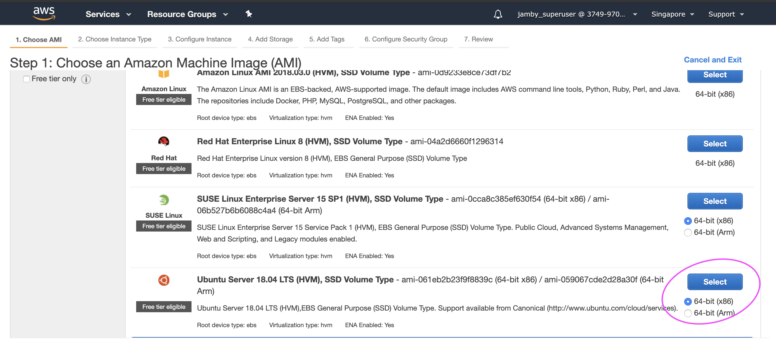Image resolution: width=776 pixels, height=352 pixels.
Task: Click the Red Hat logo icon
Action: (x=164, y=141)
